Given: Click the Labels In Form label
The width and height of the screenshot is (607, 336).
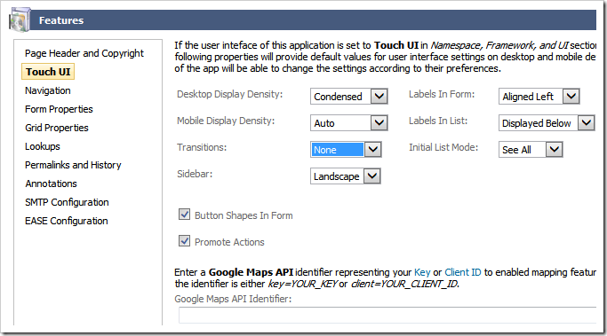Looking at the screenshot, I should click(442, 94).
